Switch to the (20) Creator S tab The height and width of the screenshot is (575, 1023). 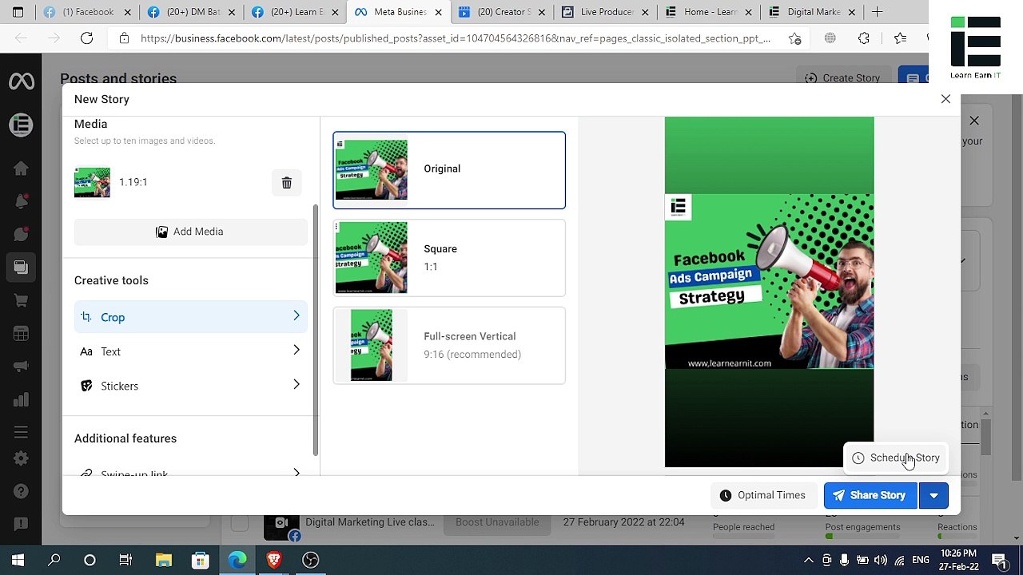pos(501,12)
